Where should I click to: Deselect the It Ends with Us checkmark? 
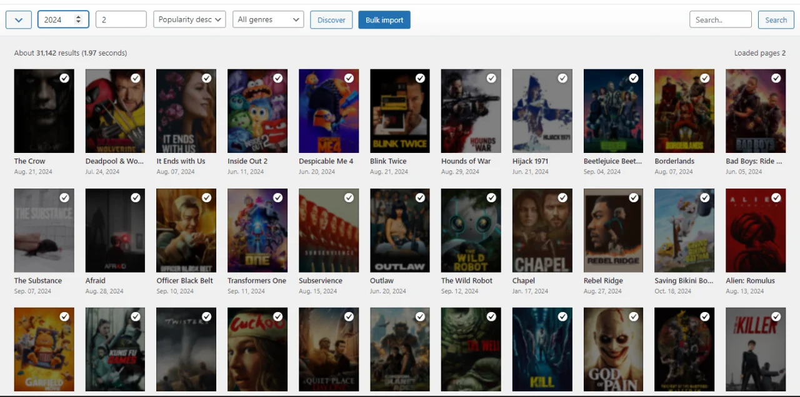207,78
